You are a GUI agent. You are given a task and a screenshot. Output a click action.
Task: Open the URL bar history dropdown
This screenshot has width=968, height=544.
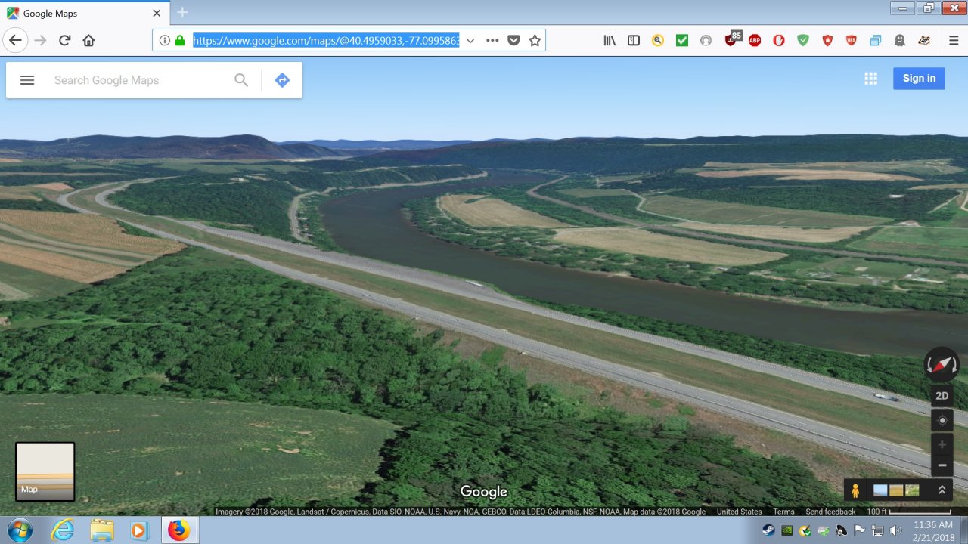[x=470, y=41]
